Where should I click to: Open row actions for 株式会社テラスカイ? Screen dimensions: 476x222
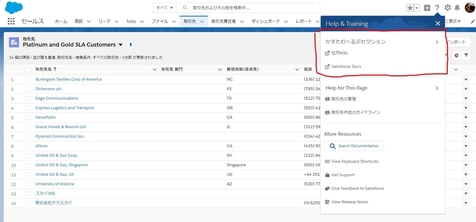466,203
